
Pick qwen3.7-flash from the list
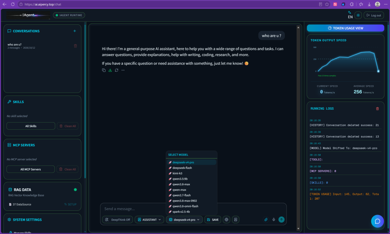(x=191, y=195)
